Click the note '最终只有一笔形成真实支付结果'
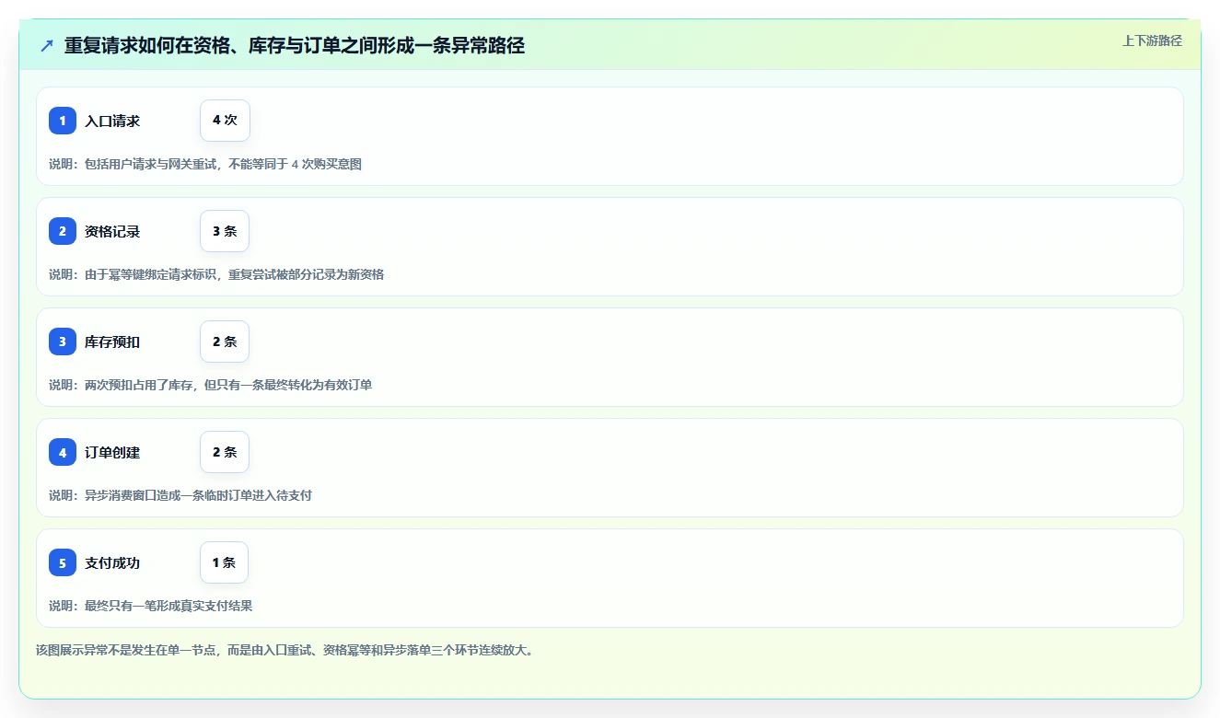Viewport: 1220px width, 718px height. pos(168,606)
